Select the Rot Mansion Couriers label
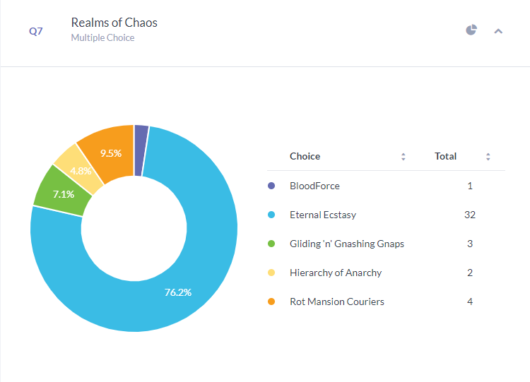Image resolution: width=530 pixels, height=382 pixels. point(337,302)
